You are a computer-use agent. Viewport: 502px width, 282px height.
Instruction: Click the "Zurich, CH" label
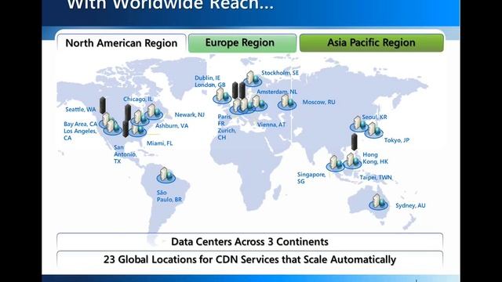(227, 134)
